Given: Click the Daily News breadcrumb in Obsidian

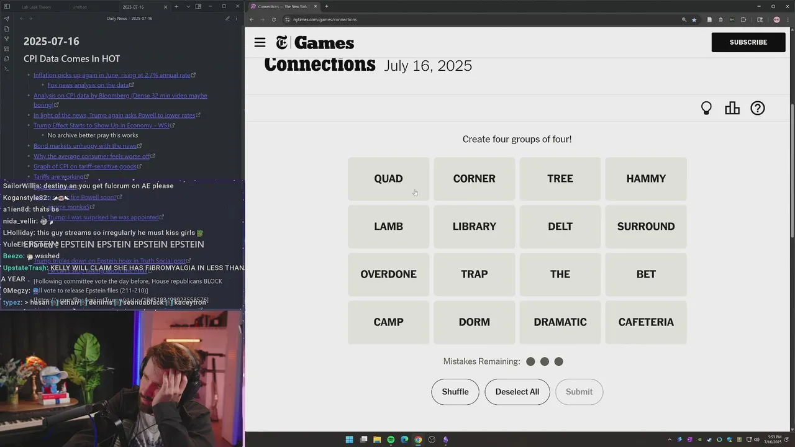Looking at the screenshot, I should pyautogui.click(x=117, y=19).
